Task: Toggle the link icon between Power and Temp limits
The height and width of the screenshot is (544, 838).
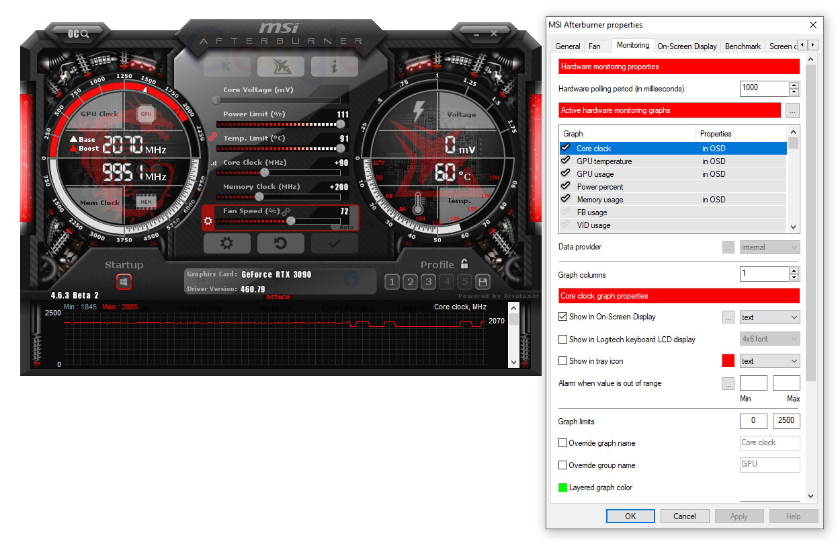Action: point(212,137)
